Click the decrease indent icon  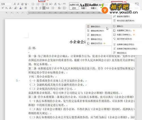43,4
